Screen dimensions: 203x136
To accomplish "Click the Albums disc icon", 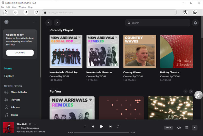I will click(6, 107).
